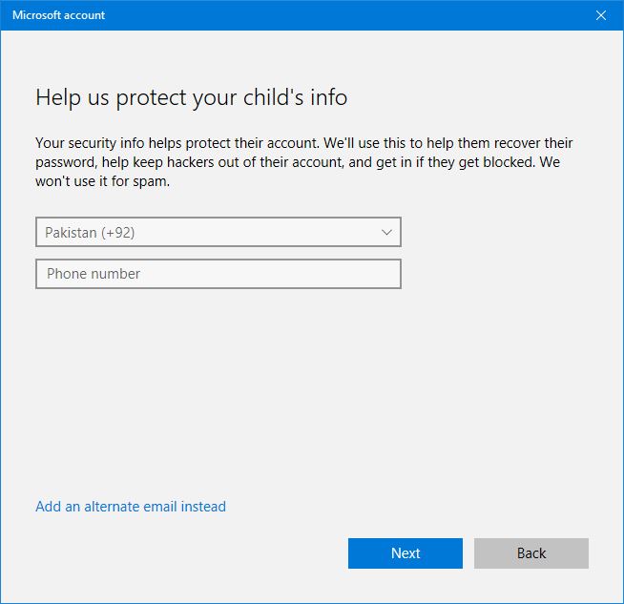Click the 'Pakistan (+92)' text in combo box
The image size is (624, 604).
point(94,232)
